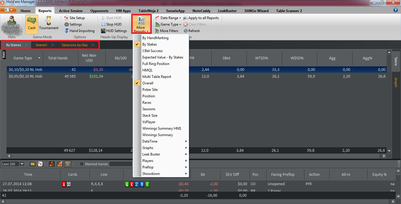Choose Winnings Summary from the reports menu
Viewport: 401px width, 204px height.
[x=158, y=135]
